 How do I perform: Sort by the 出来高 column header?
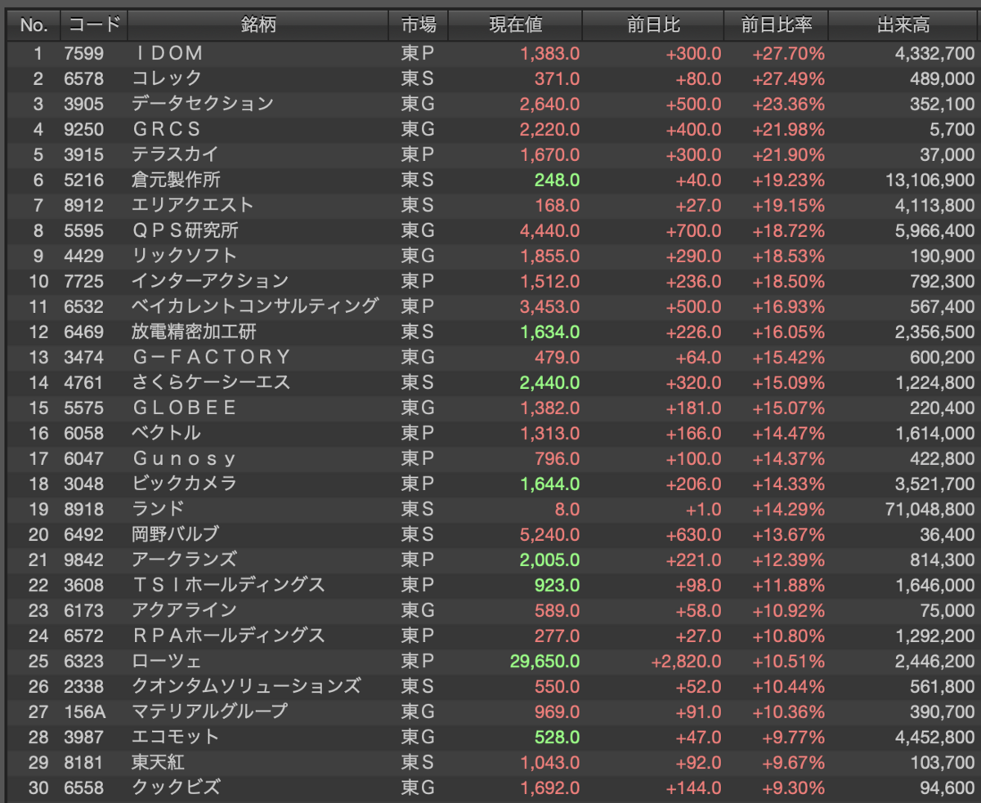(x=904, y=25)
